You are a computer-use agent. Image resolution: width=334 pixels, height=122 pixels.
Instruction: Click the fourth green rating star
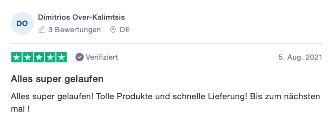point(50,57)
